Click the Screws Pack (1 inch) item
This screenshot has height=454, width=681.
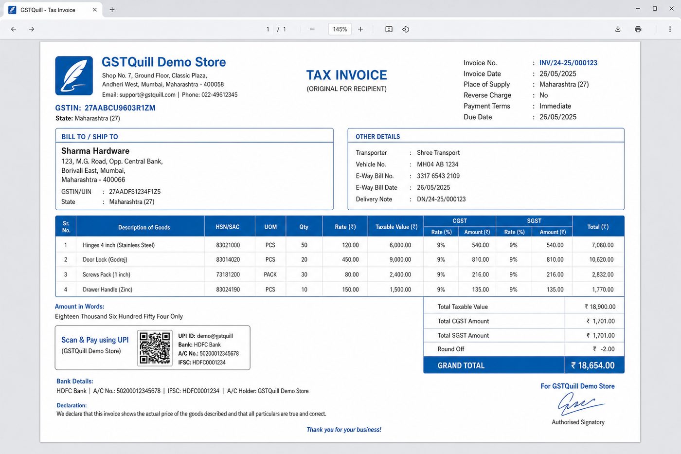107,275
